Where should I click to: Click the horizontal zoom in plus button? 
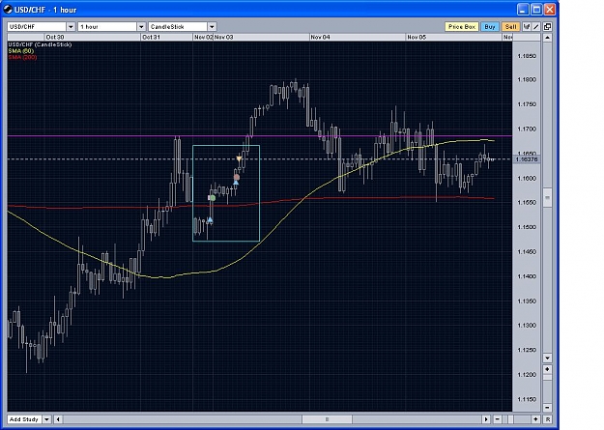click(x=535, y=419)
